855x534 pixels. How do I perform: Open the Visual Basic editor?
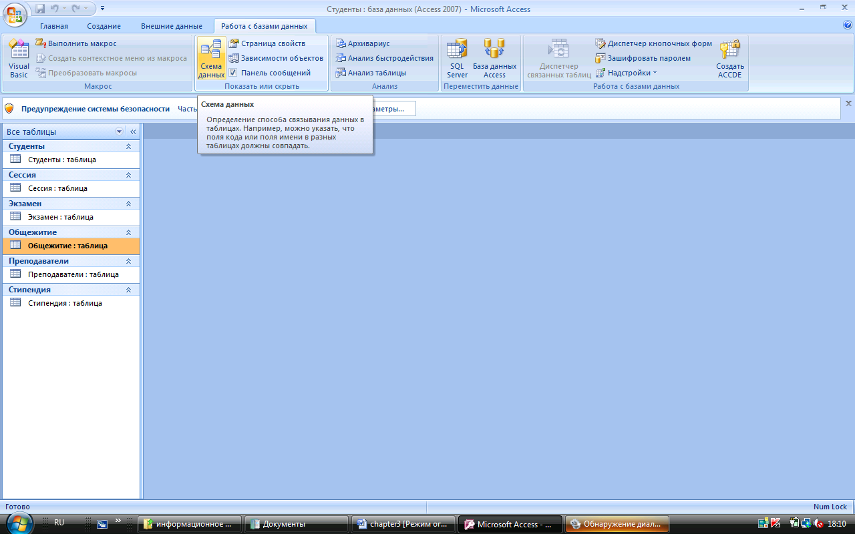pos(19,60)
